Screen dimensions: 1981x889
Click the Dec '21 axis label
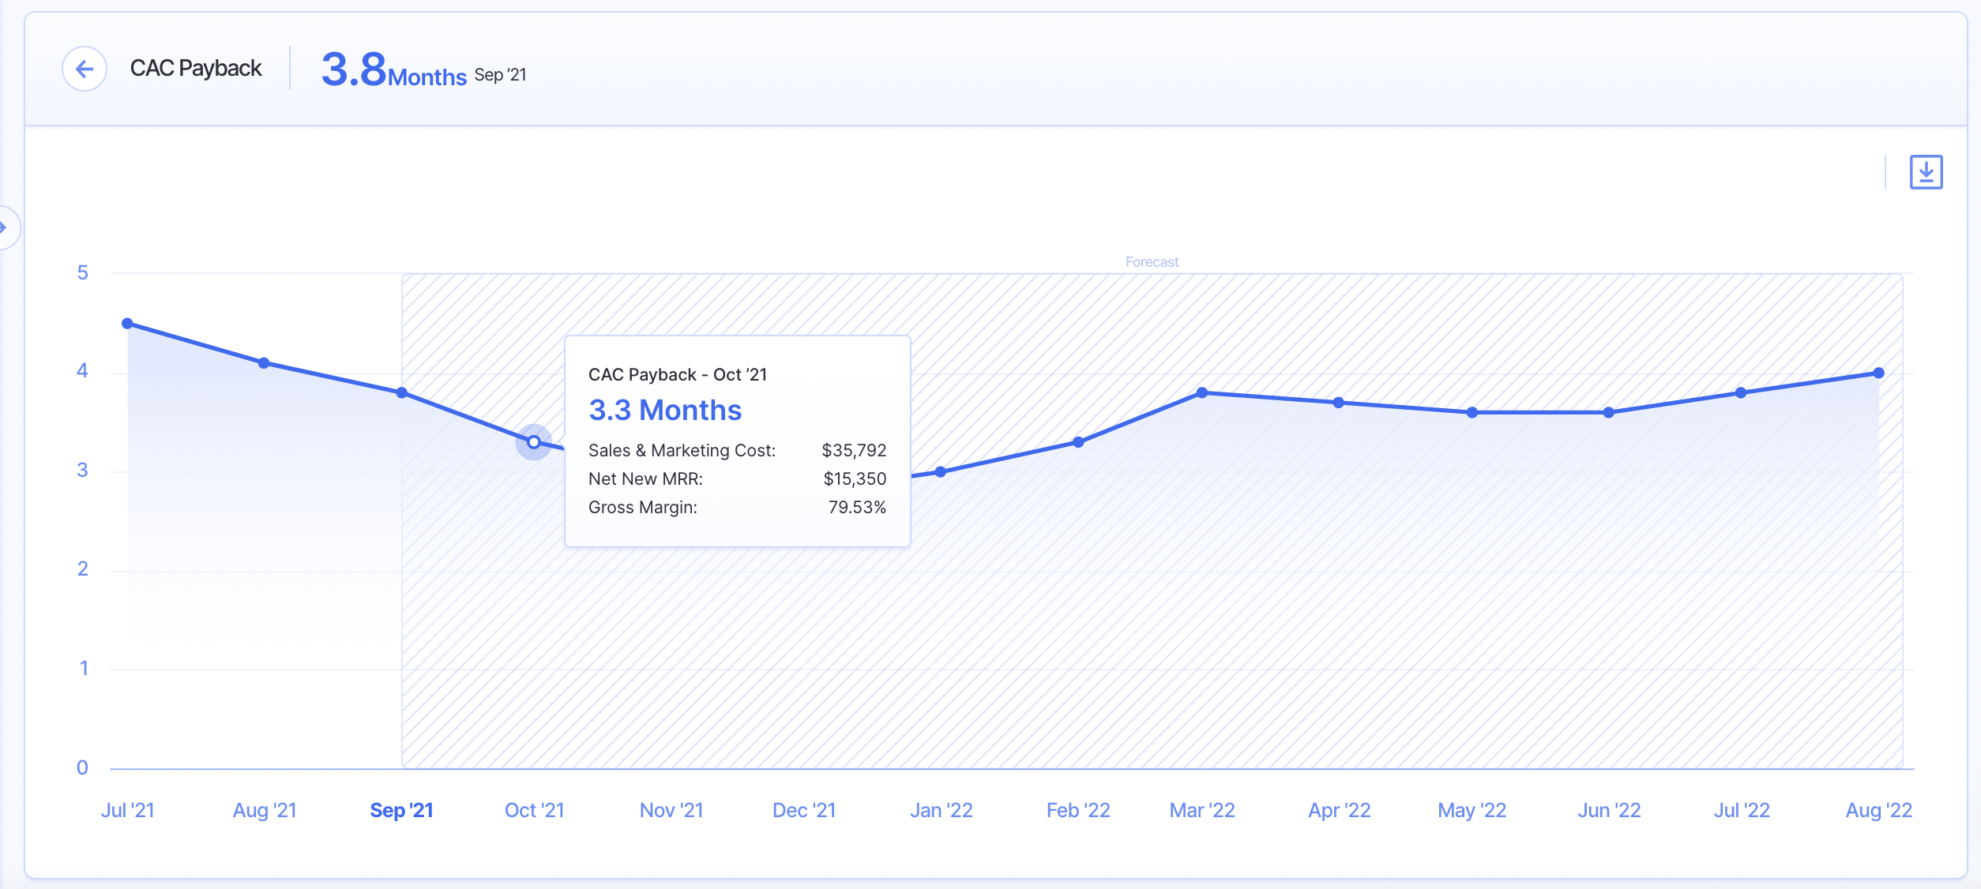tap(804, 810)
